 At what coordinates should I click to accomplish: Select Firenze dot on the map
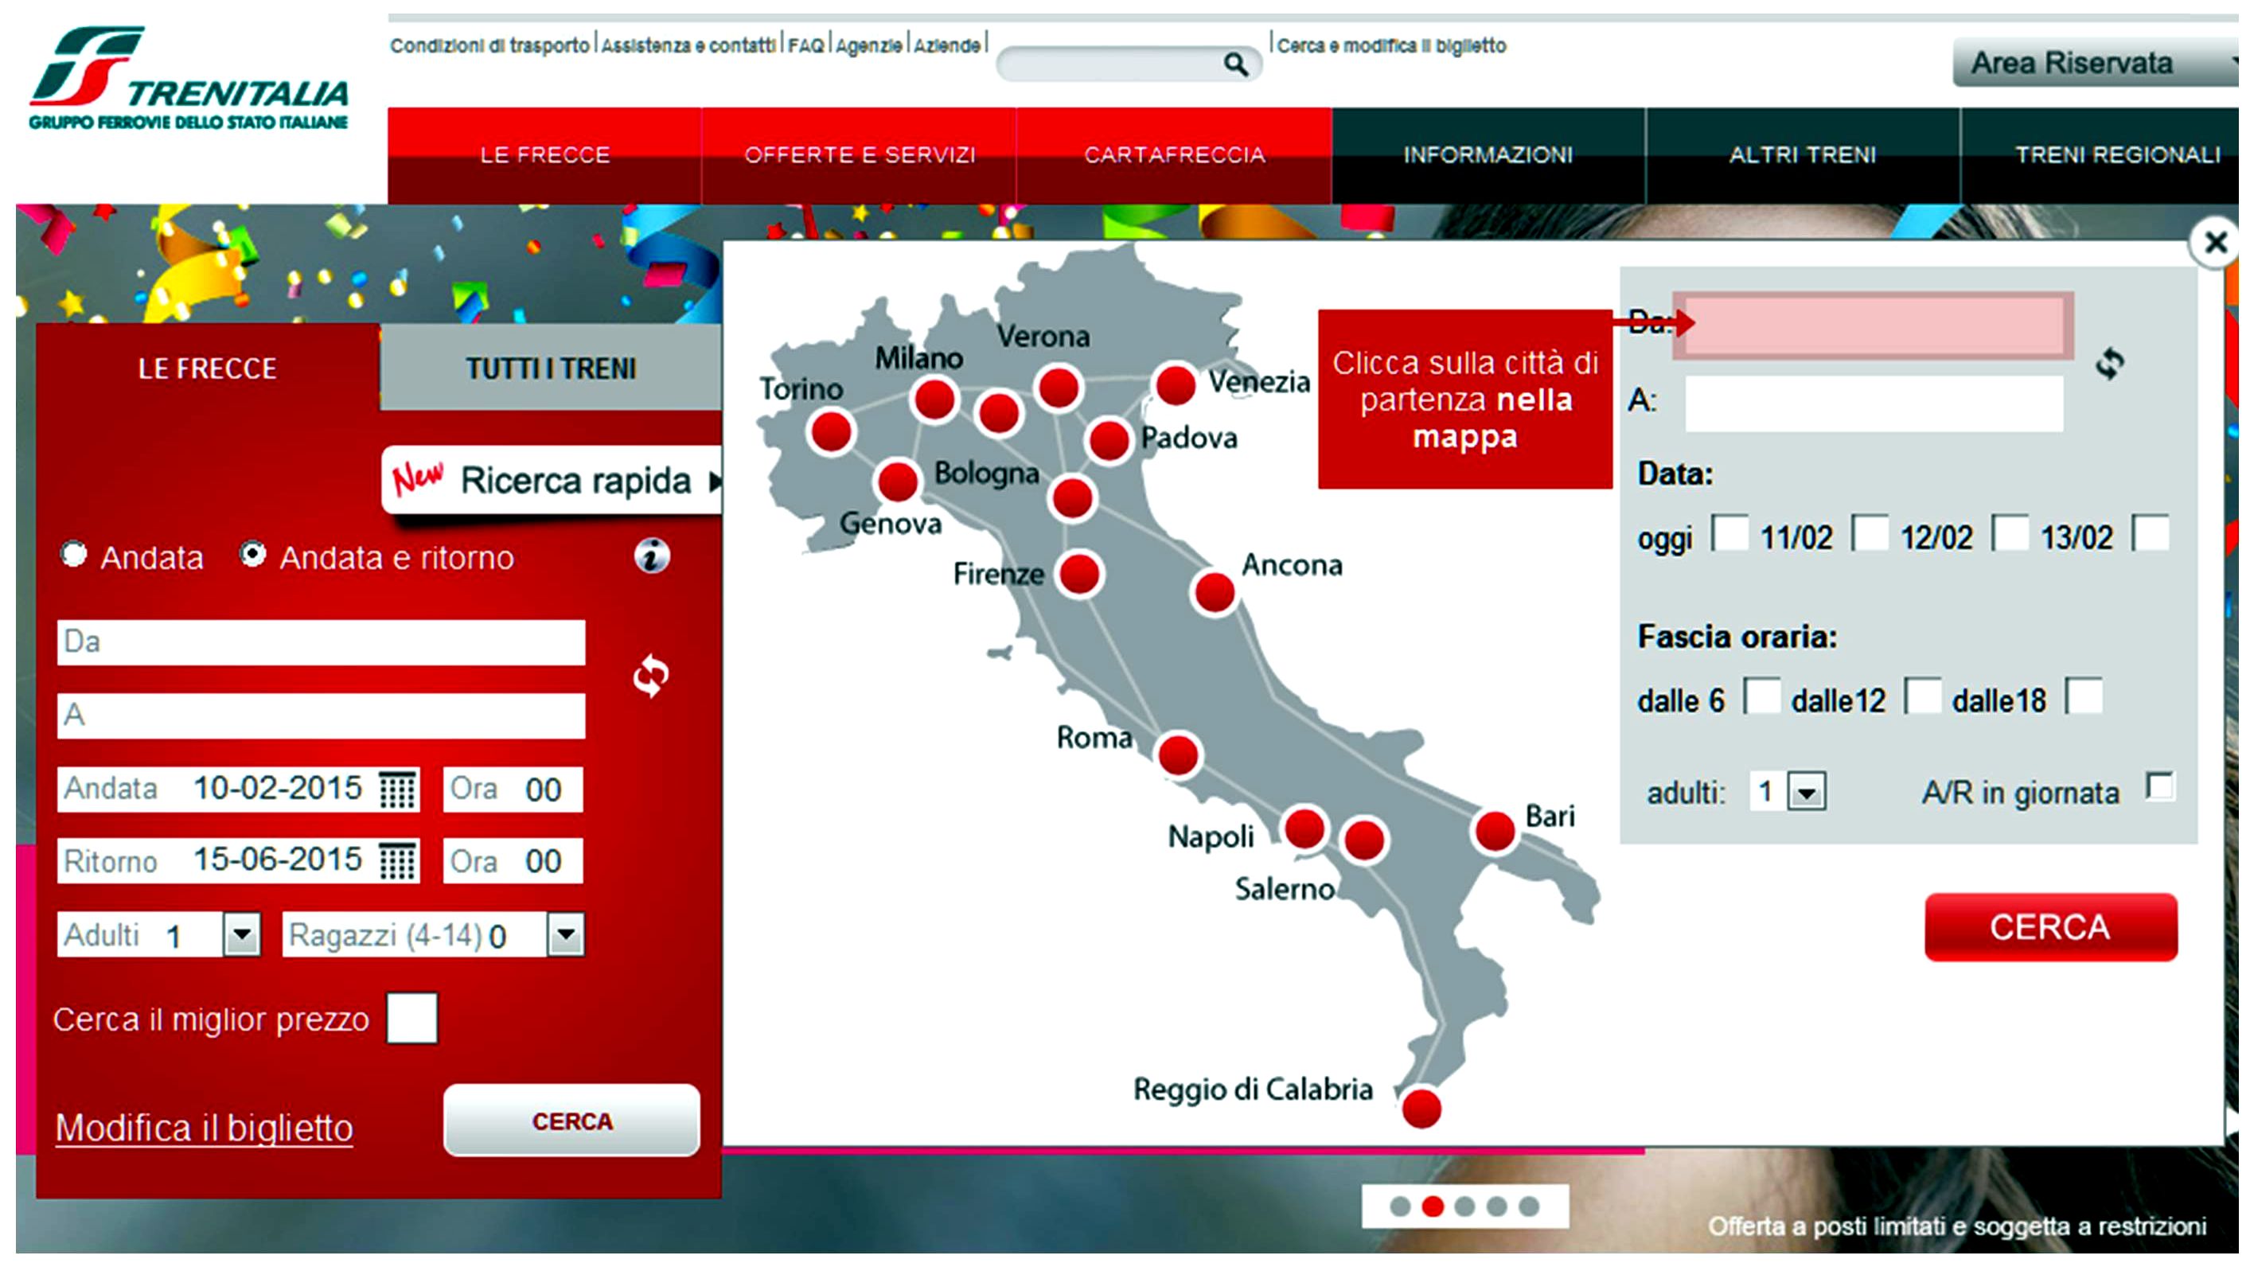(x=1078, y=575)
